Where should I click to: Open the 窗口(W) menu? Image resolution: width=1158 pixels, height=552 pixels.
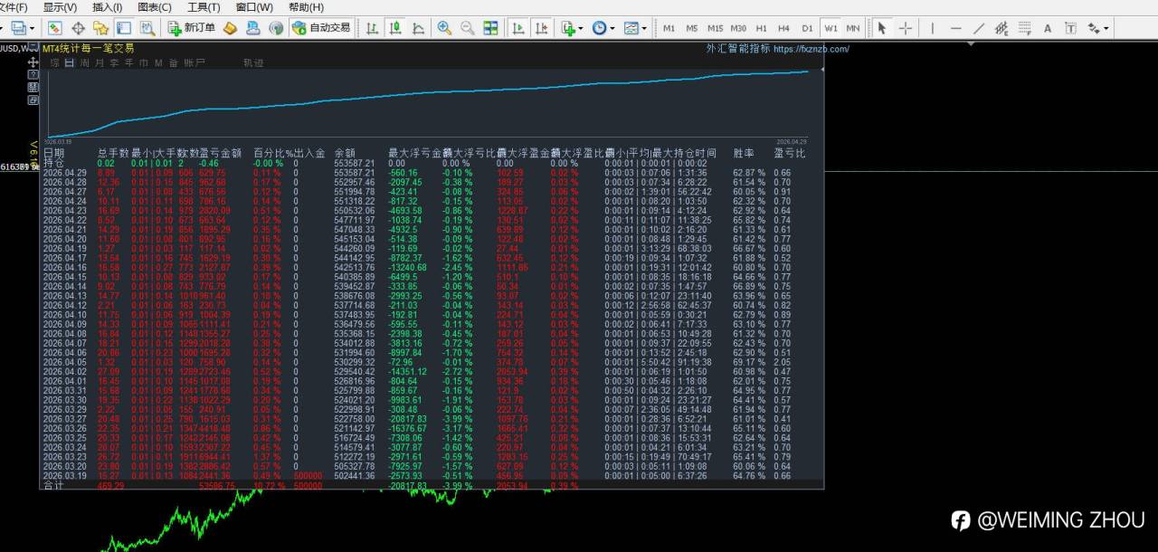(x=254, y=7)
